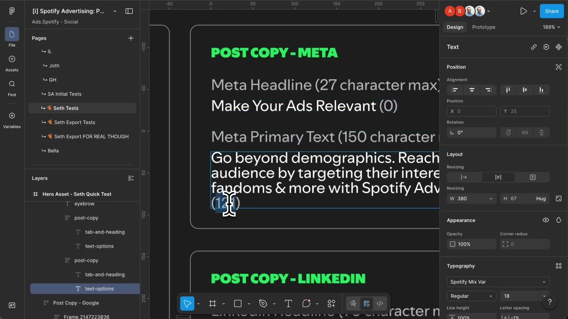Open shape tool options chevron
The image size is (568, 319).
tap(249, 303)
